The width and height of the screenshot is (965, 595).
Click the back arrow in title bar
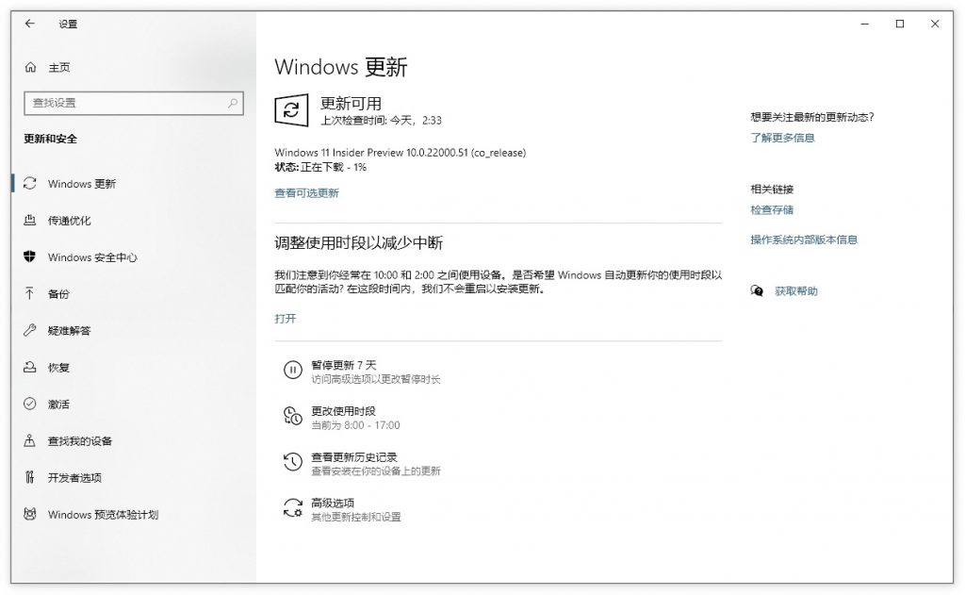click(x=30, y=24)
